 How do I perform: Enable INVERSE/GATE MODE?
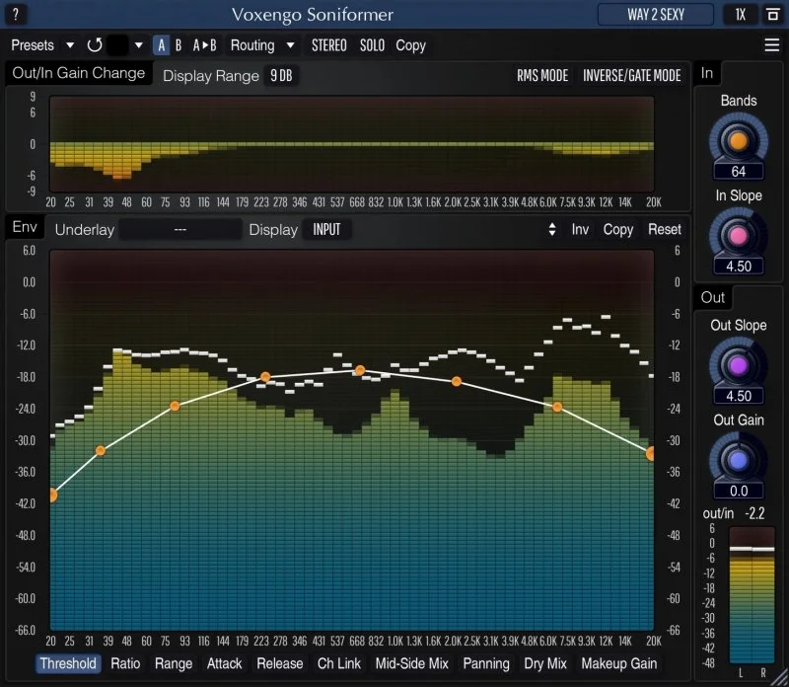click(x=632, y=76)
